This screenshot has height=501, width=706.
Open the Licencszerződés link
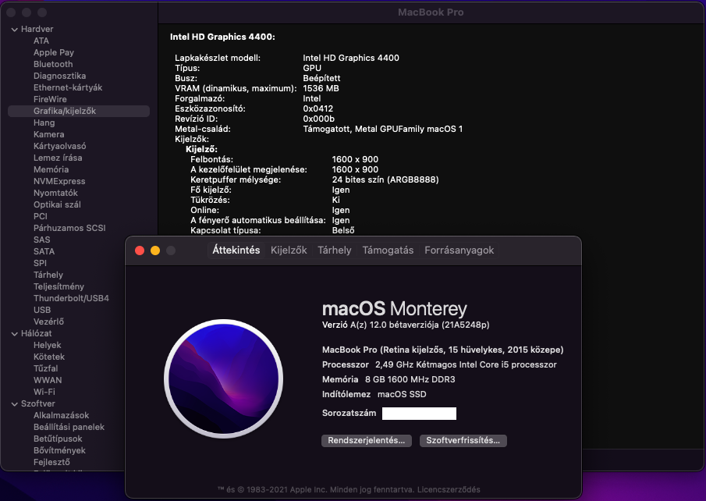click(449, 490)
